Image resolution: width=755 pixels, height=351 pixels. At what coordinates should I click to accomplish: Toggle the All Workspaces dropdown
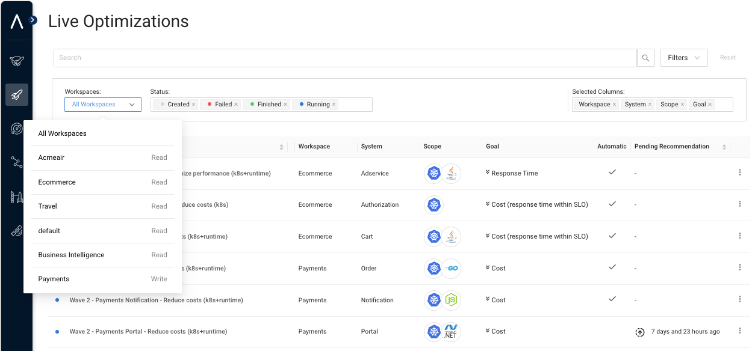(103, 105)
